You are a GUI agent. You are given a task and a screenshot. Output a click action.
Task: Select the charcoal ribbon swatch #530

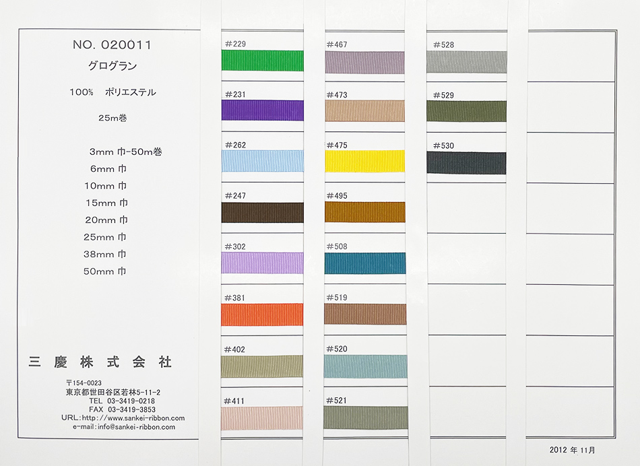click(x=467, y=163)
